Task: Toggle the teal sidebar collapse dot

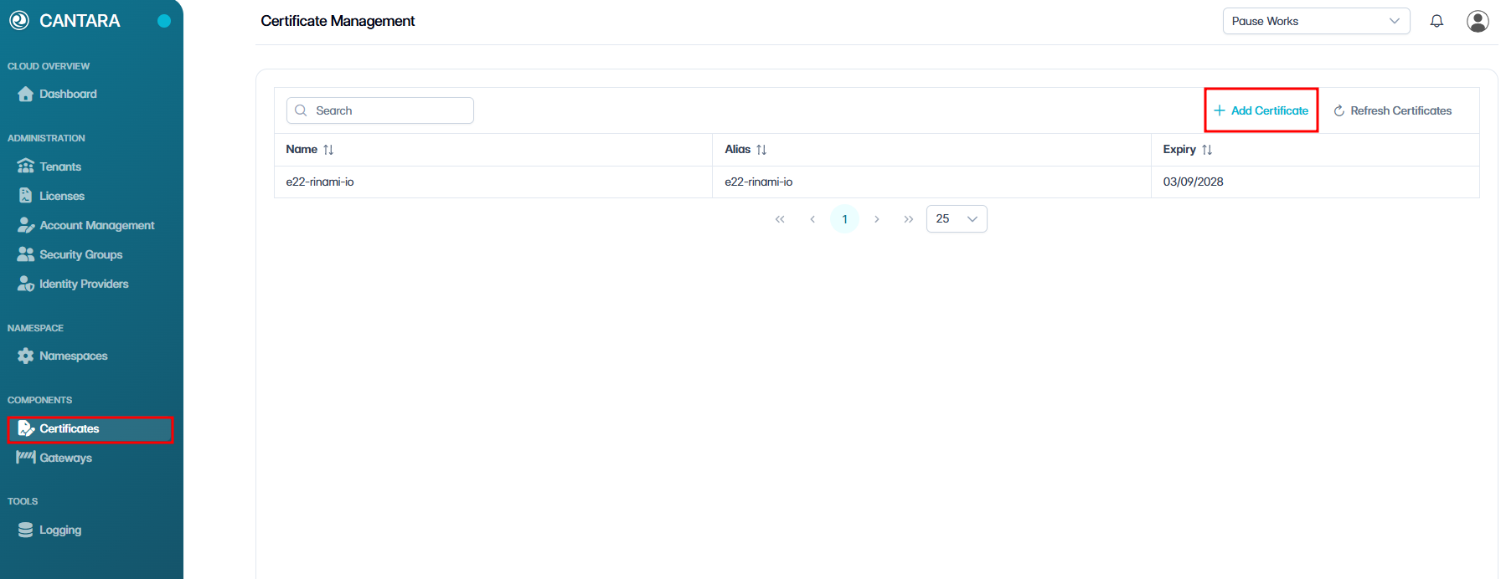Action: (x=164, y=21)
